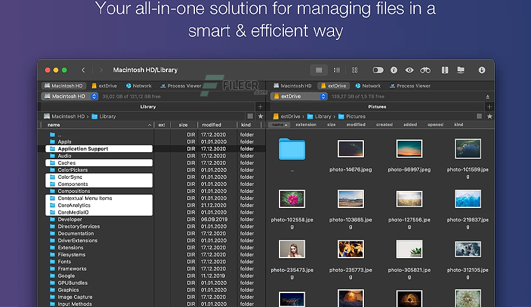This screenshot has height=307, width=531.
Task: Click the archive compress icon in toolbar
Action: 445,70
